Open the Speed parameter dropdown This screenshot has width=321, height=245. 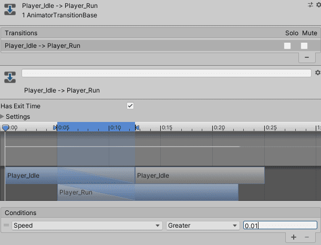[87, 226]
